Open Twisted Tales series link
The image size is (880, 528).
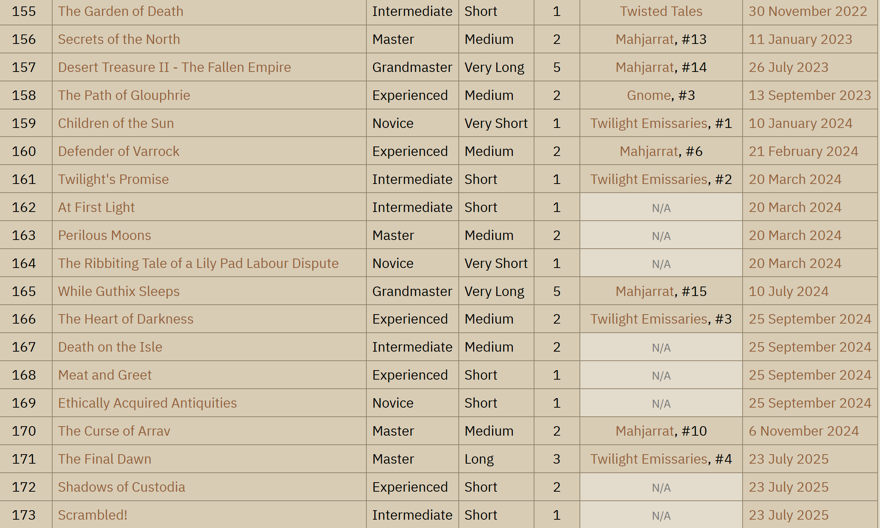click(661, 11)
